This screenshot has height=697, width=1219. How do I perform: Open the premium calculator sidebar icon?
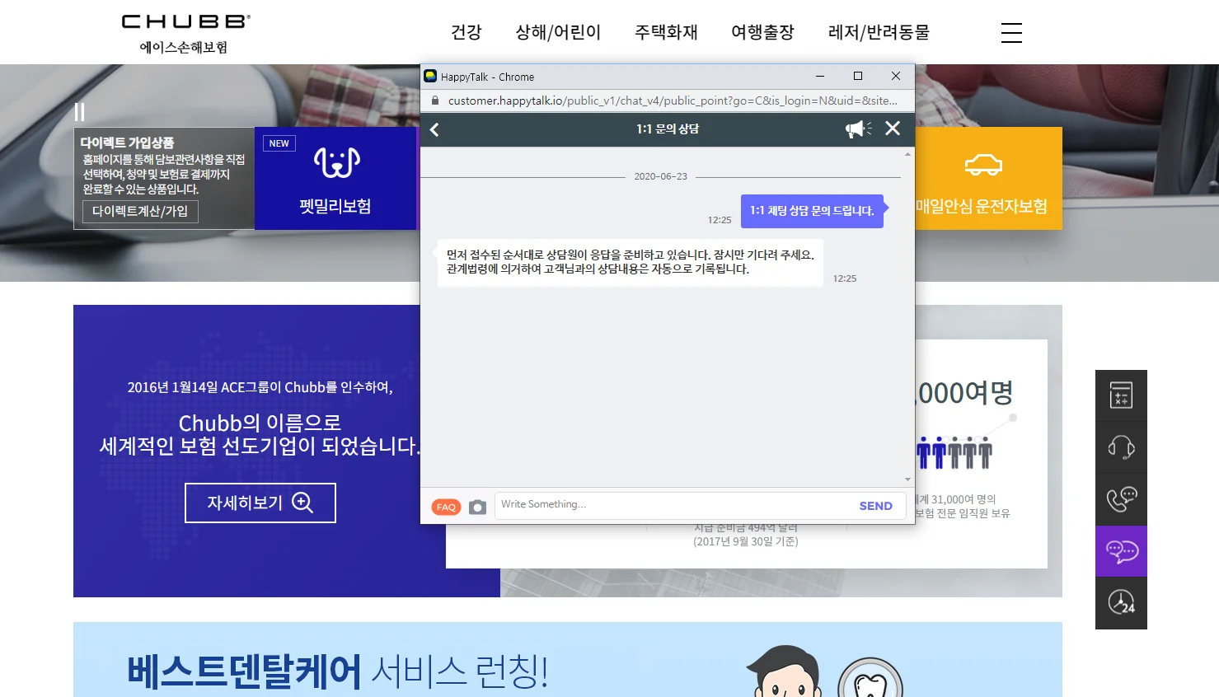(x=1121, y=395)
